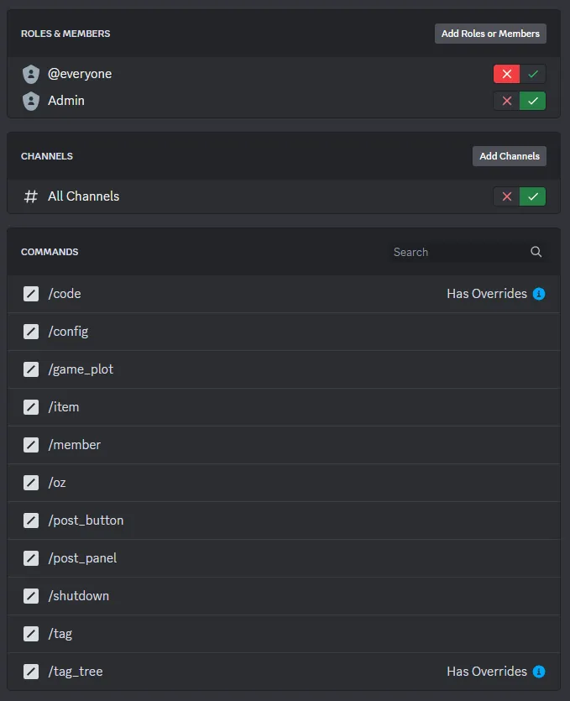Click the Add Channels button
The width and height of the screenshot is (570, 701).
click(x=510, y=156)
